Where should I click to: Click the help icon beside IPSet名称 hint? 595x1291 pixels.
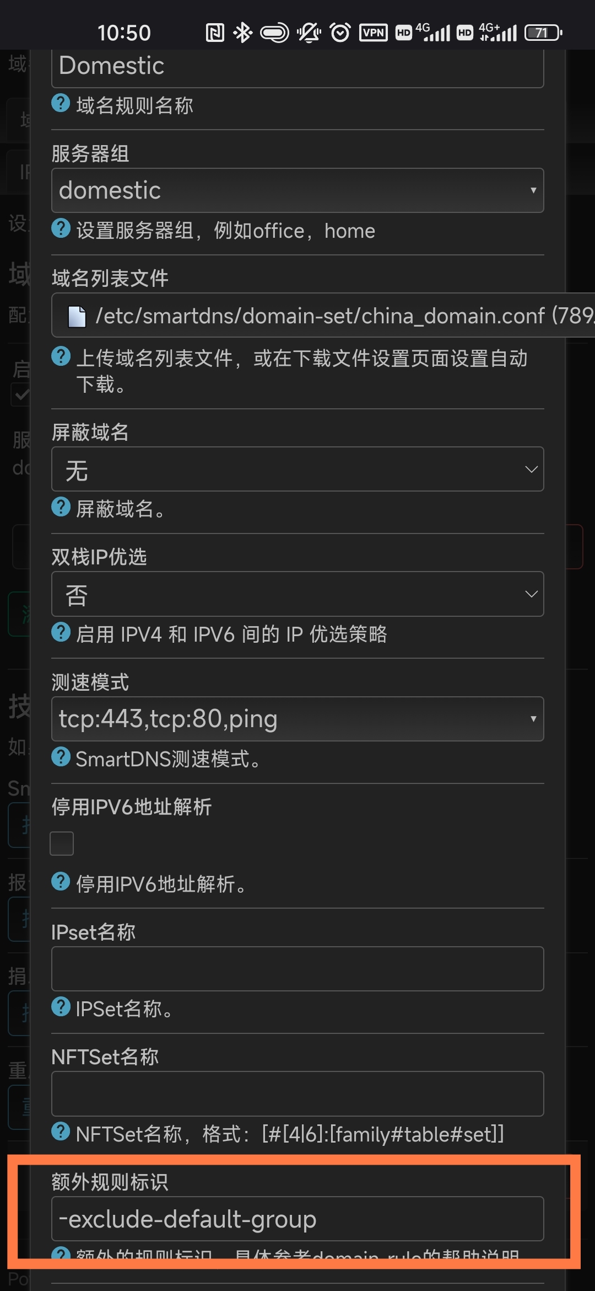pos(61,1007)
